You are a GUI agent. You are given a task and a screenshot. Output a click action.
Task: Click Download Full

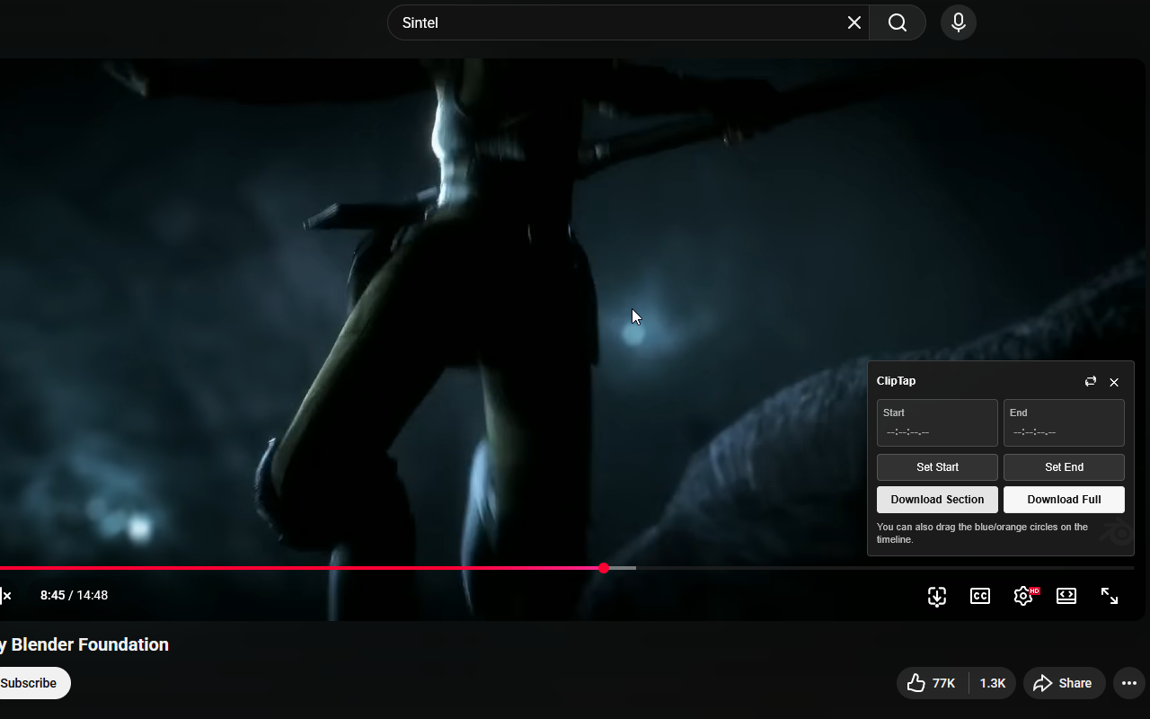(1064, 500)
